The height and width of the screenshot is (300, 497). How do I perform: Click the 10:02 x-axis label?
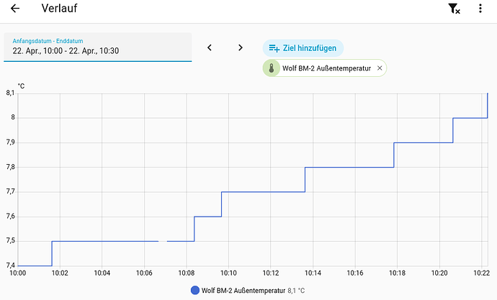[60, 273]
